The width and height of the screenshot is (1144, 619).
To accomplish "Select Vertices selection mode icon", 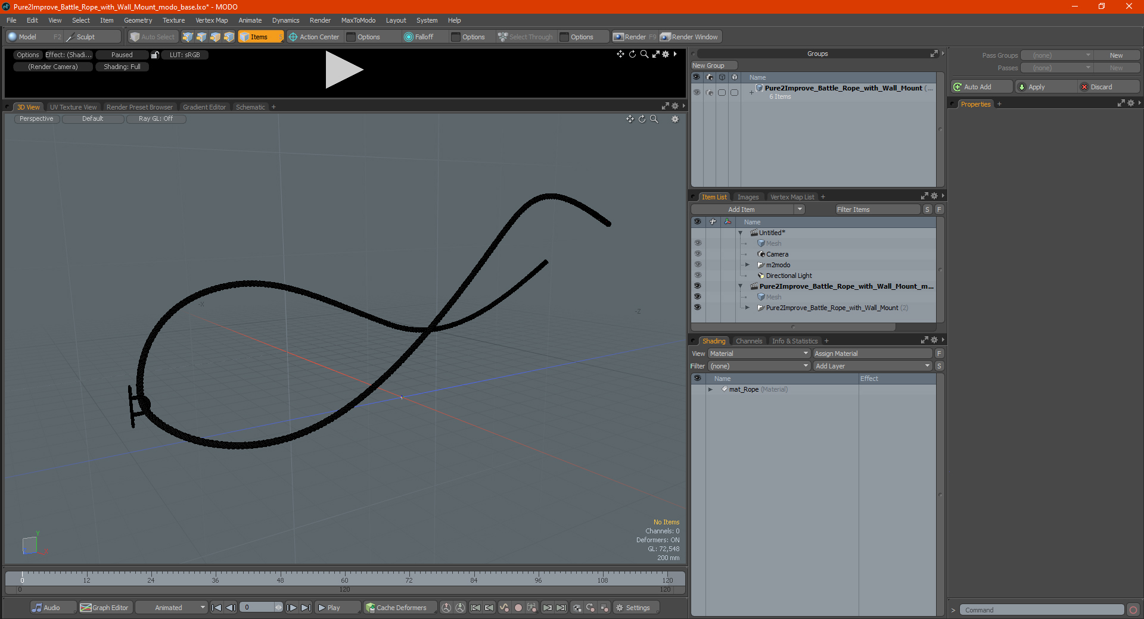I will pyautogui.click(x=188, y=37).
